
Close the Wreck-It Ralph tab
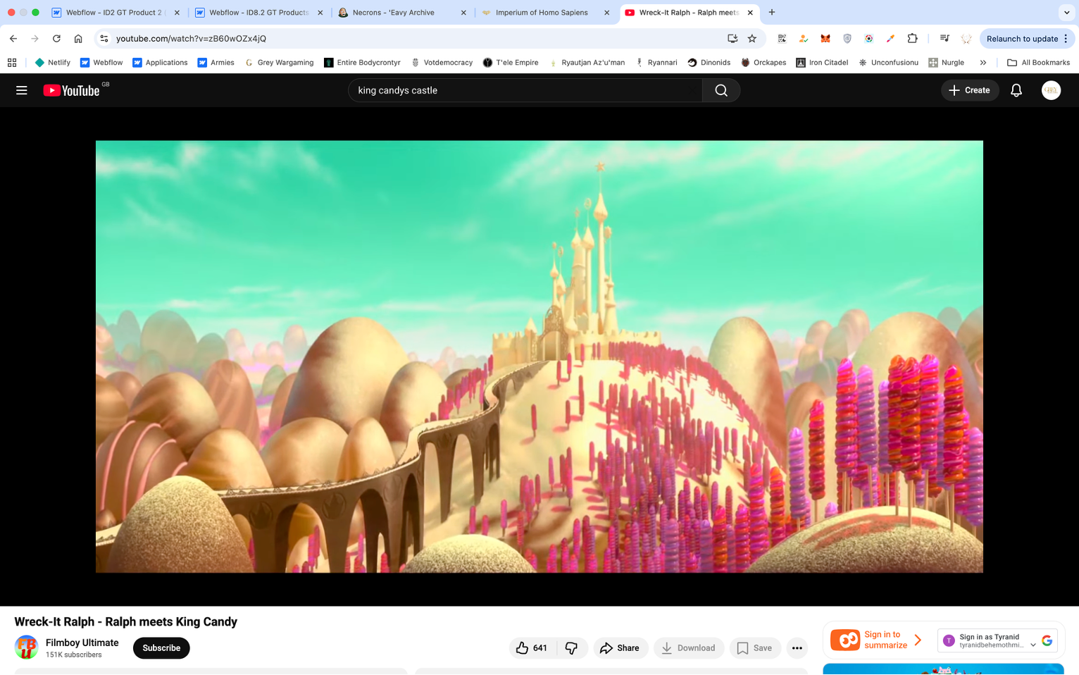(x=750, y=13)
